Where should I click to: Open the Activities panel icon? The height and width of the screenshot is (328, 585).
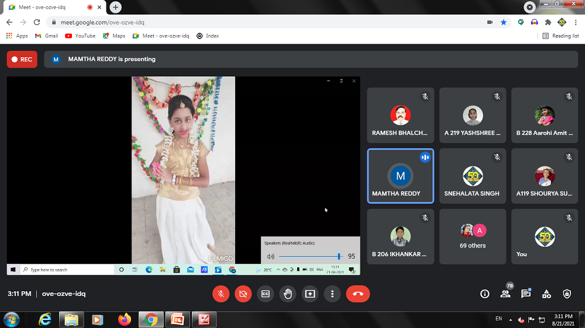[x=546, y=294]
